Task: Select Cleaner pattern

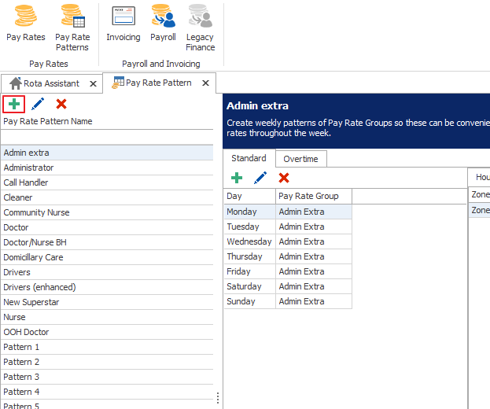Action: pos(107,197)
